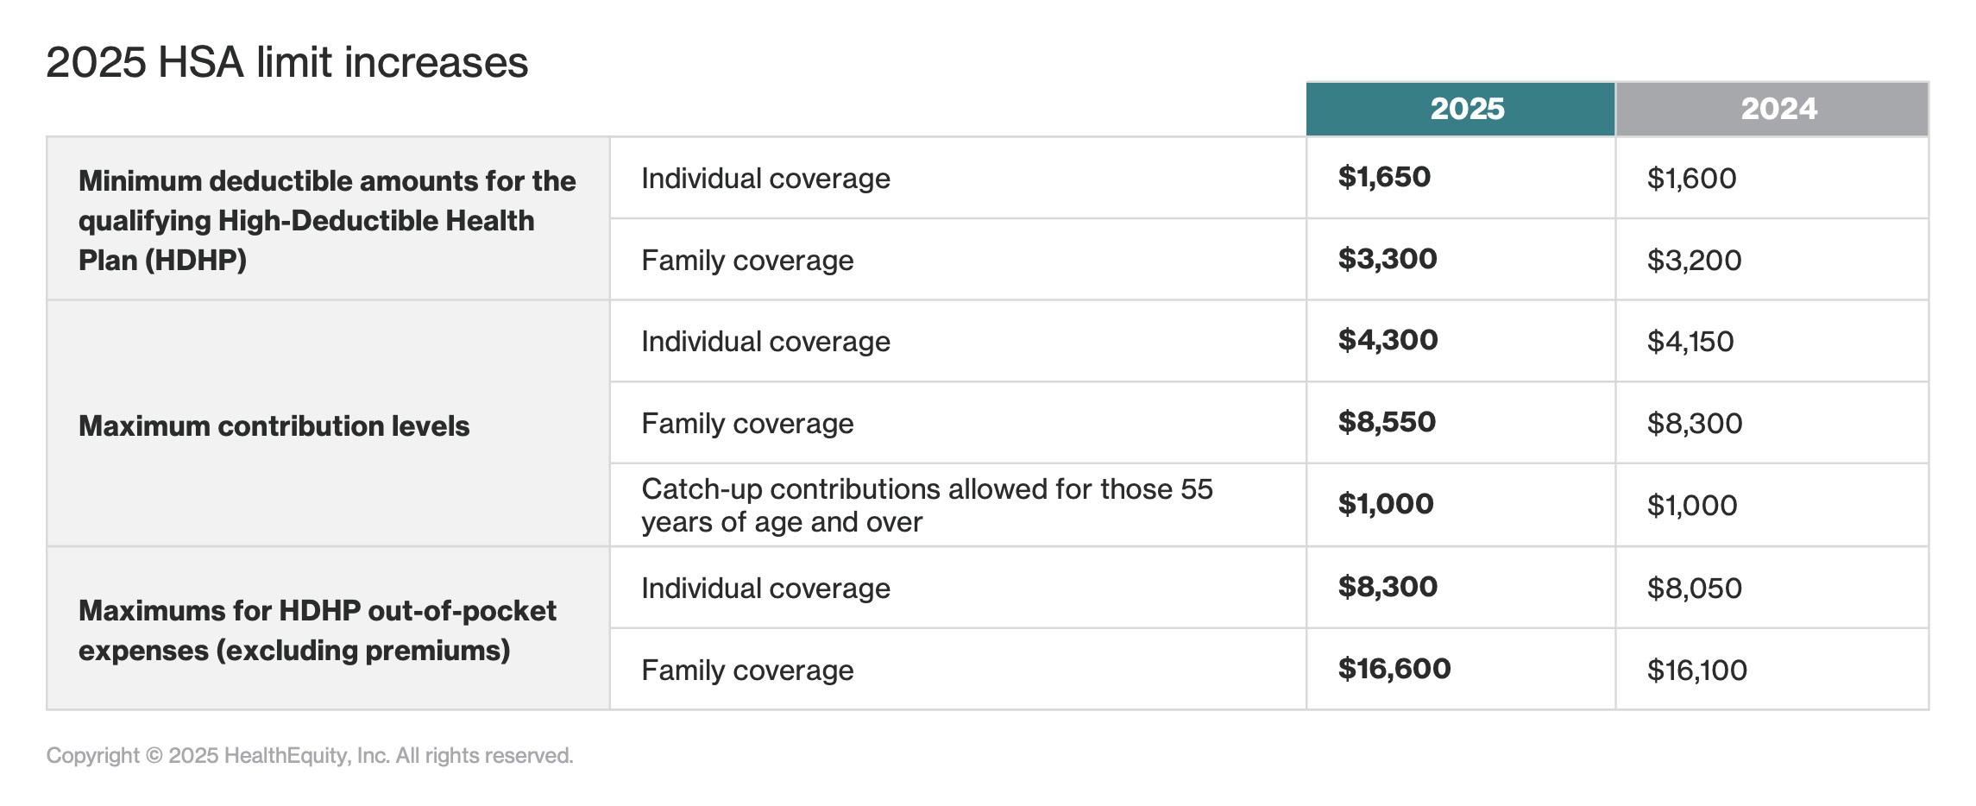Click Maximums for HDHP out-of-pocket expenses label
The height and width of the screenshot is (806, 1976).
[x=317, y=630]
